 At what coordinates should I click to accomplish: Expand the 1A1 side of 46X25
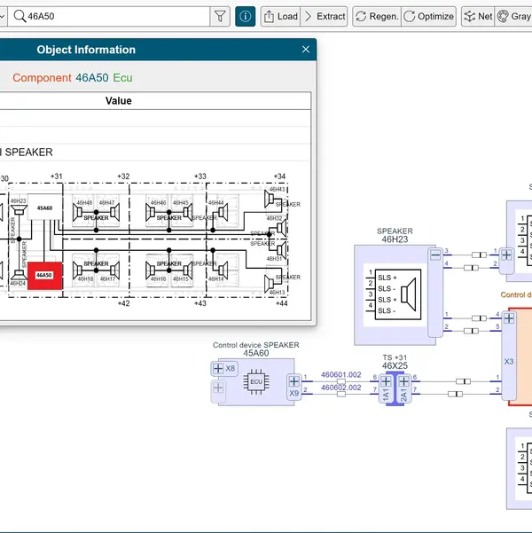[x=386, y=383]
